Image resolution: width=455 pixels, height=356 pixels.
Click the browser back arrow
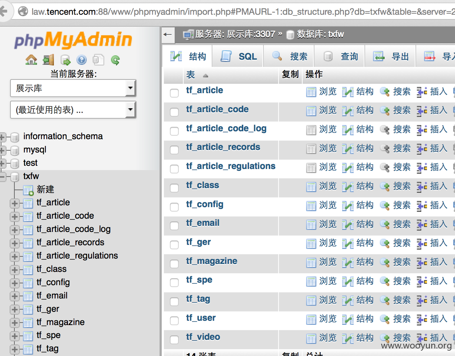click(x=4, y=12)
